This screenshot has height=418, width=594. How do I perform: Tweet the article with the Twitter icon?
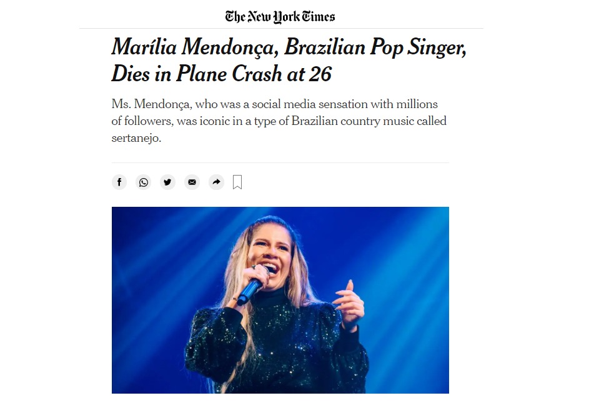coord(167,182)
